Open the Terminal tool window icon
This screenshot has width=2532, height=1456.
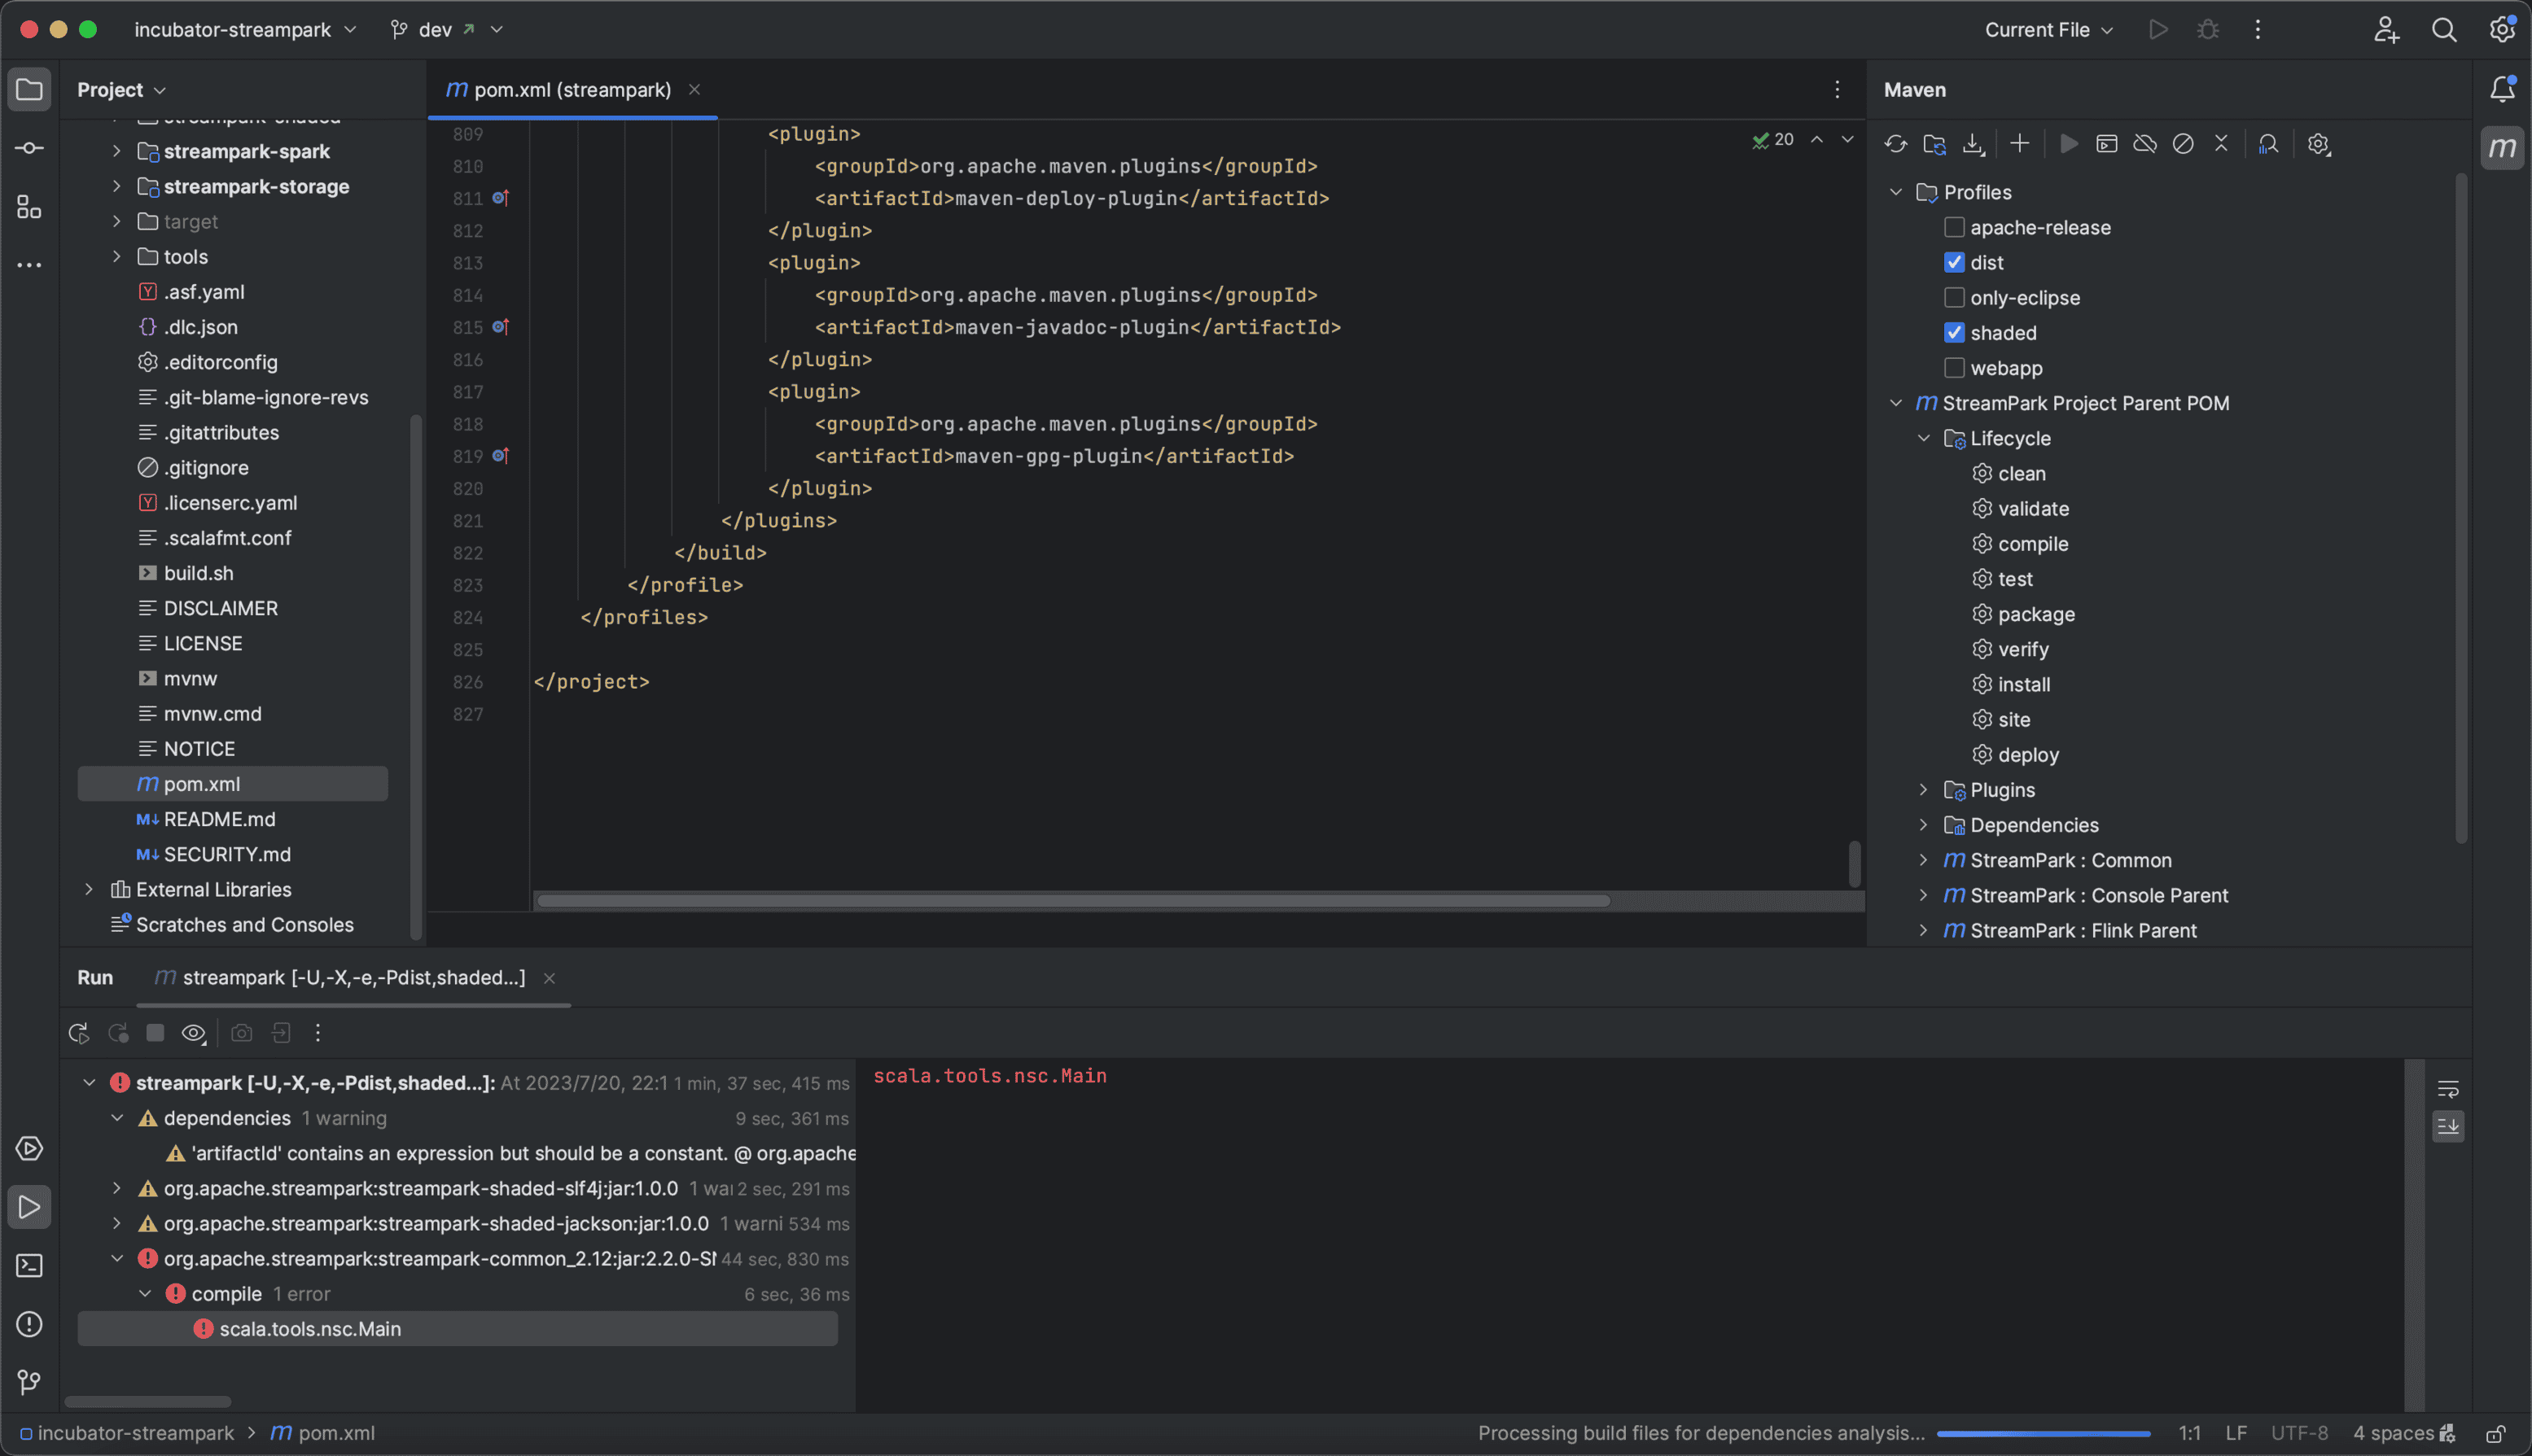[x=29, y=1266]
